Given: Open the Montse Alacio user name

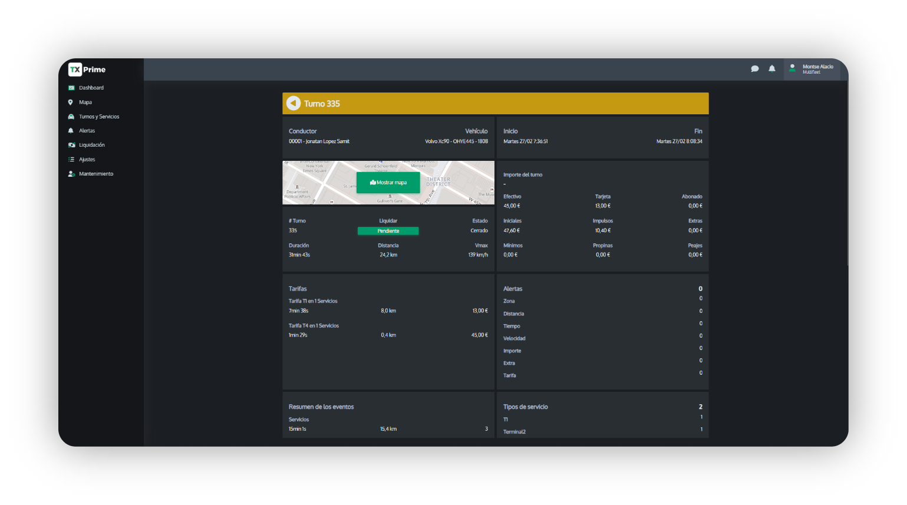Looking at the screenshot, I should pyautogui.click(x=818, y=67).
